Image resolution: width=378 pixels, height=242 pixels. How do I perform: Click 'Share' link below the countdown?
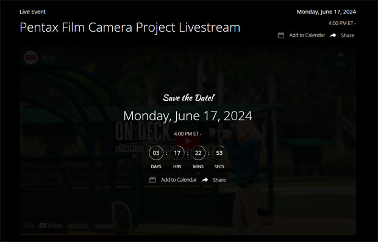click(x=219, y=180)
